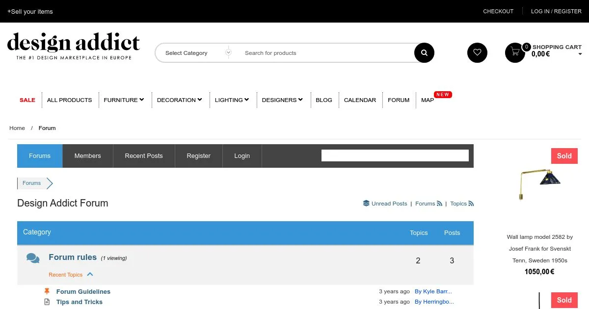
Task: Open the Calendar page
Action: tap(360, 100)
